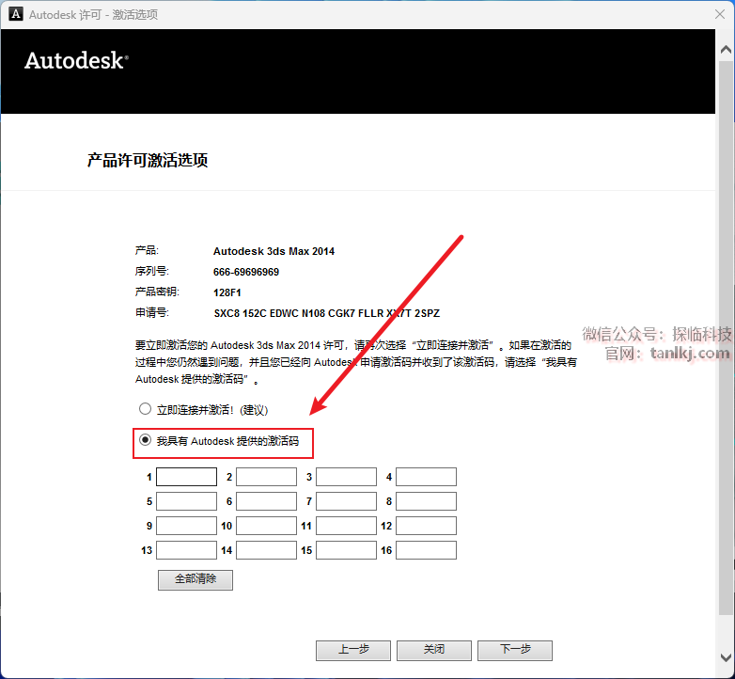Click the scrollbar up arrow
735x679 pixels.
(x=726, y=49)
